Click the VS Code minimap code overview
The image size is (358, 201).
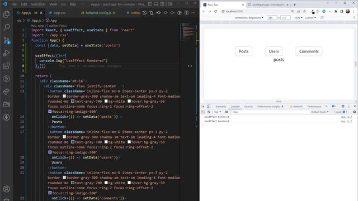point(189,31)
